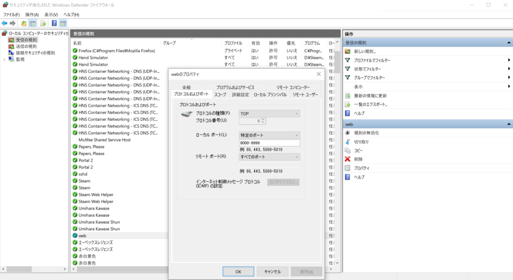Click the Export List toolbar icon

coord(43,23)
